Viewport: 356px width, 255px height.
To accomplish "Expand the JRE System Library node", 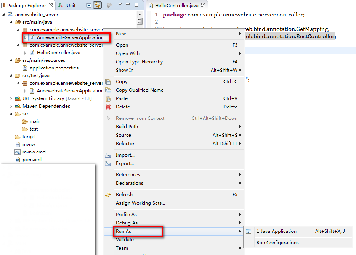I will [x=11, y=98].
